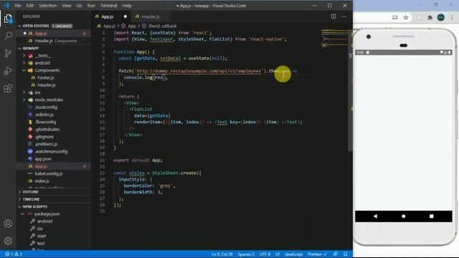Click the feedback icon in status bar

coord(336,254)
